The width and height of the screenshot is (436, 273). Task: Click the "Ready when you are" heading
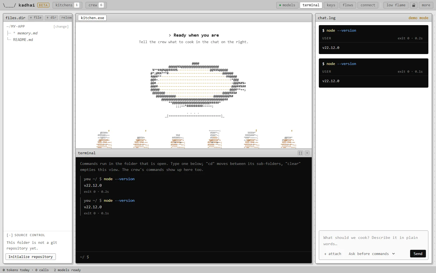tap(194, 35)
